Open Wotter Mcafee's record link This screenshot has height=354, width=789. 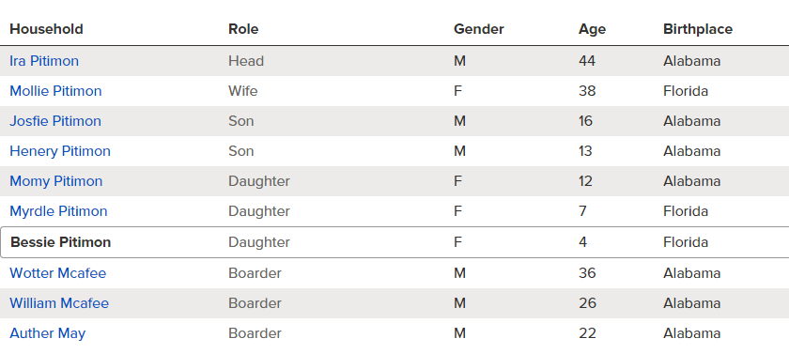(x=58, y=273)
